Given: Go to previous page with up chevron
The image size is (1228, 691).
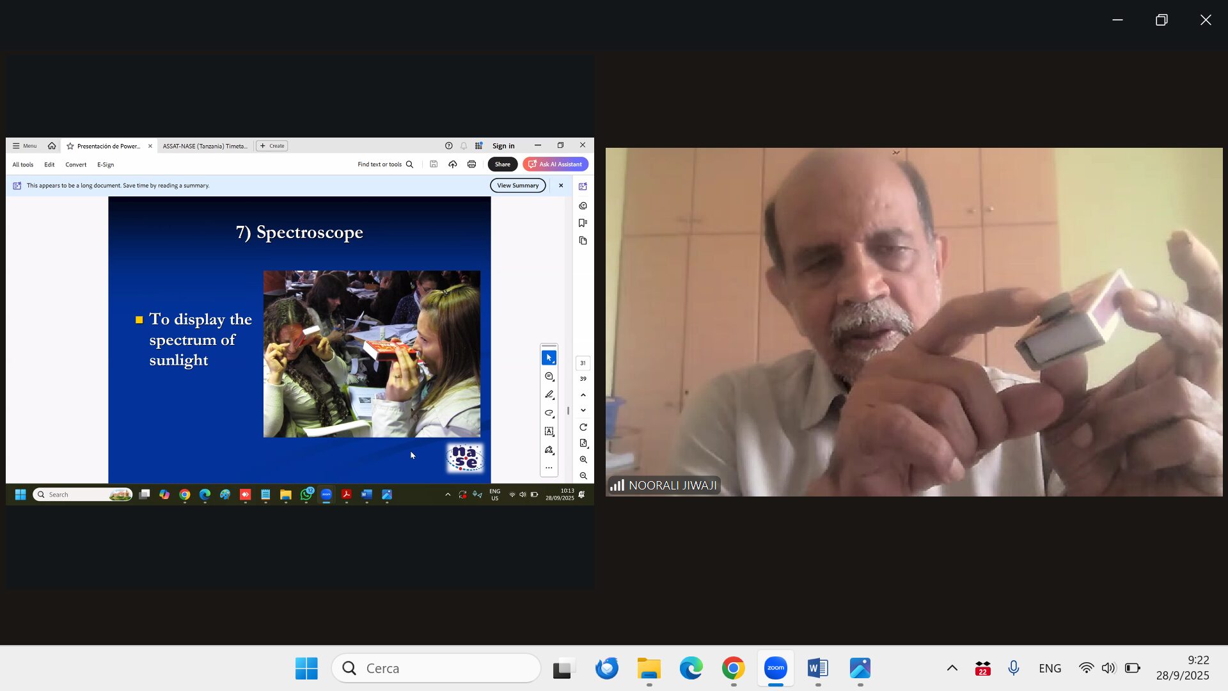Looking at the screenshot, I should pos(583,395).
